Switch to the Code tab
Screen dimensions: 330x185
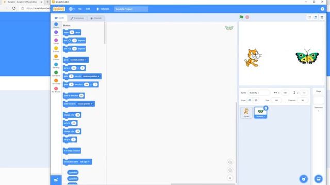pos(59,18)
